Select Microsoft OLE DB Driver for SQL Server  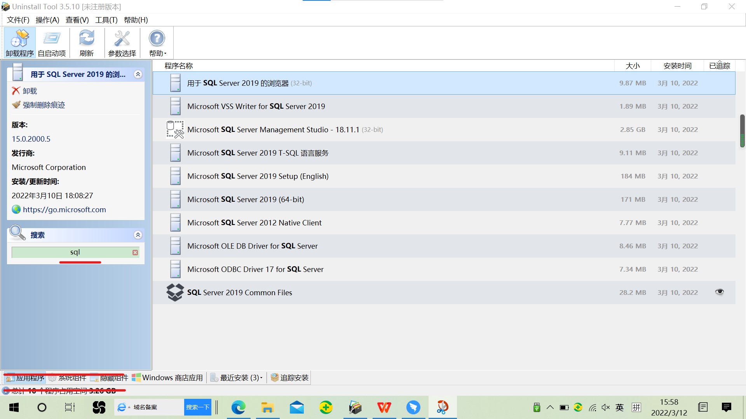coord(444,246)
